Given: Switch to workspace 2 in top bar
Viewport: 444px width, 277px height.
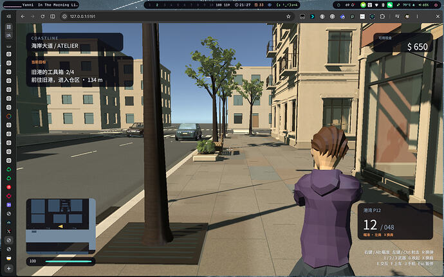Looking at the screenshot, I should tap(157, 4).
